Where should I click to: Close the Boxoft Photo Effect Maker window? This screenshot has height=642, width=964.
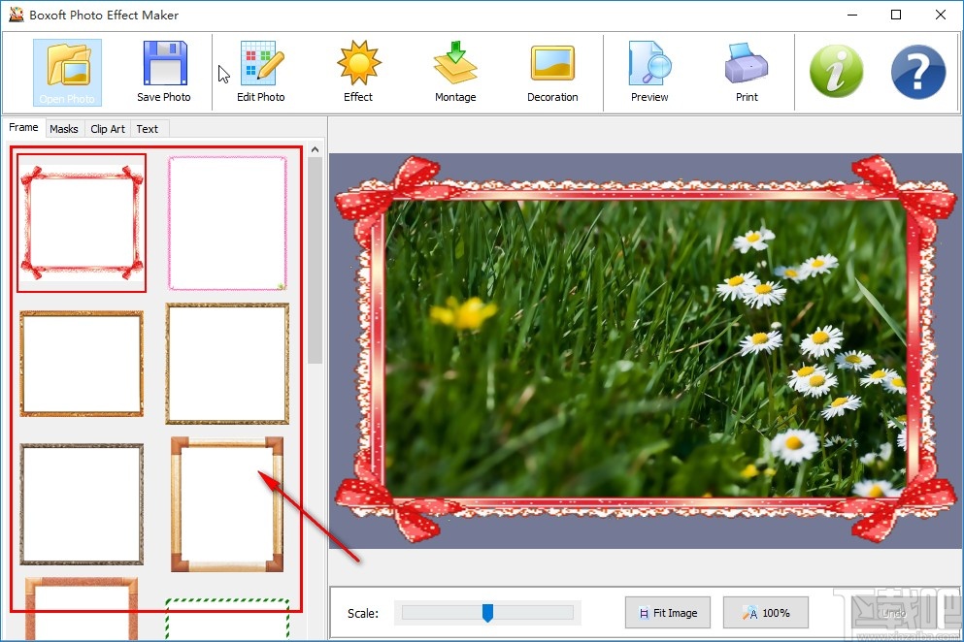(940, 15)
